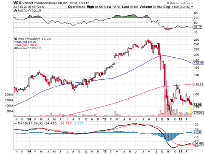This screenshot has height=154, width=204.
Task: Click the 15 year label below volume bars
Action: tap(105, 119)
